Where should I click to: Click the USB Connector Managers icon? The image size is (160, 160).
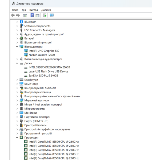tap(21, 30)
